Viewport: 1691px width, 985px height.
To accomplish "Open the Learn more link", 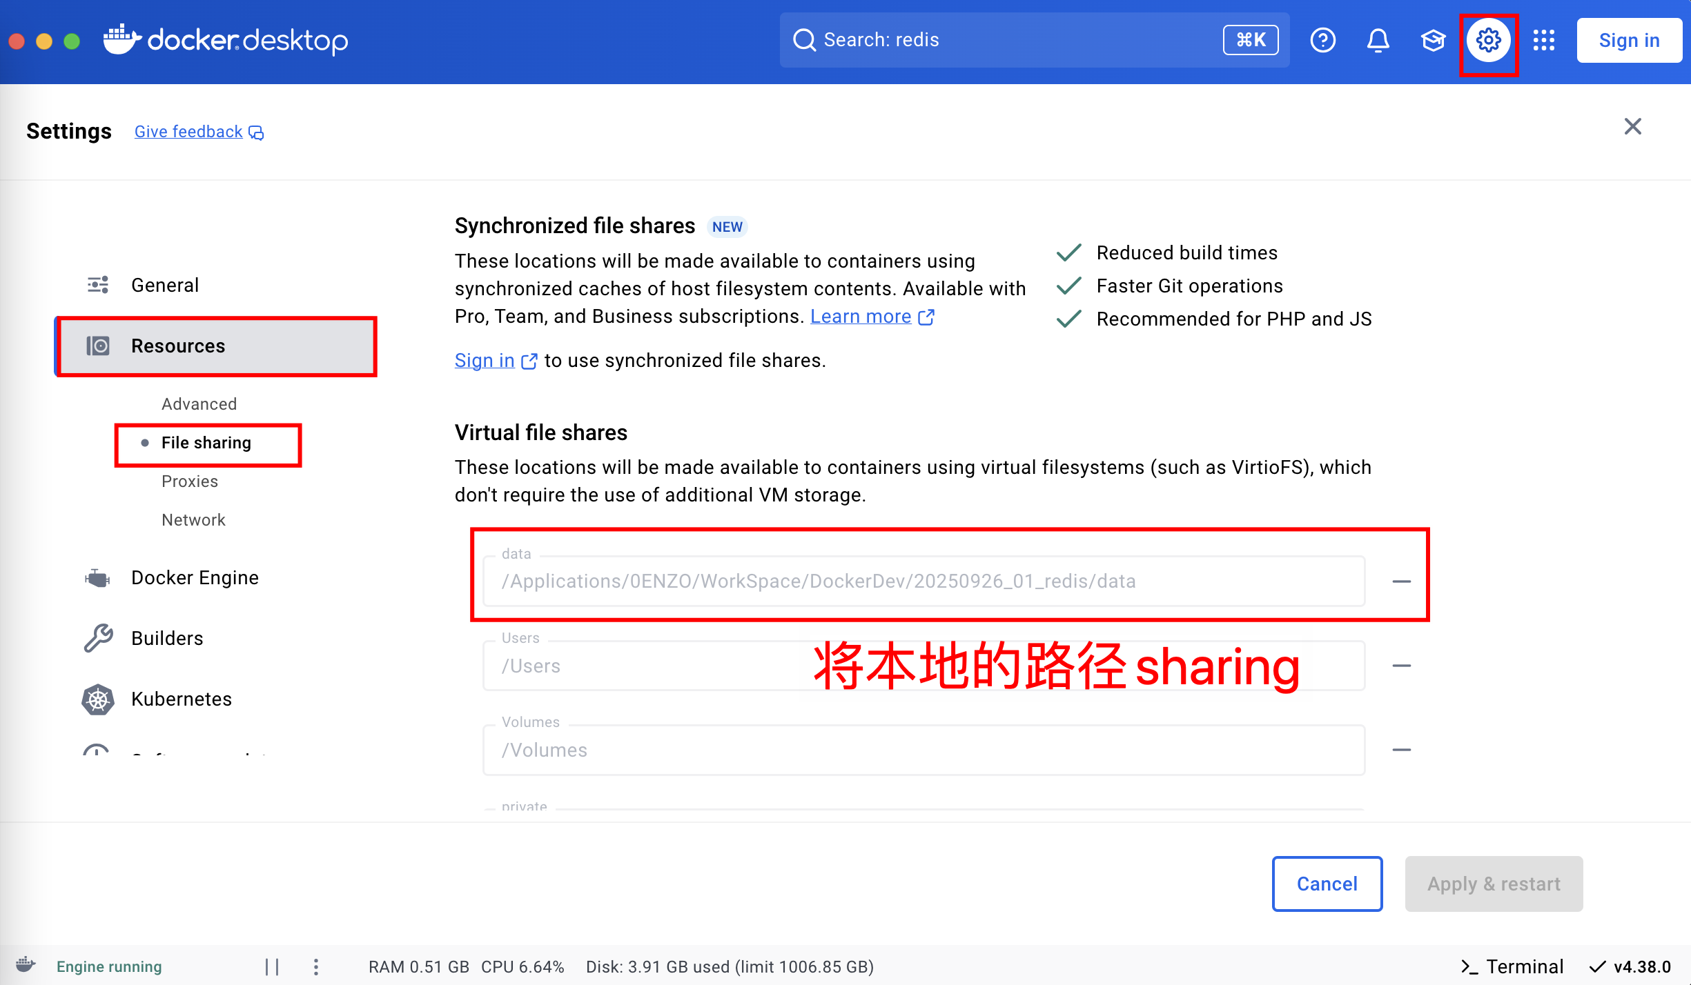I will pyautogui.click(x=861, y=316).
